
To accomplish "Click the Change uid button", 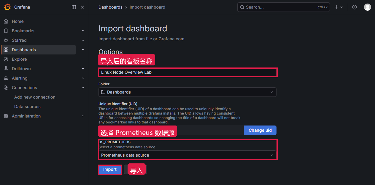I will 260,130.
